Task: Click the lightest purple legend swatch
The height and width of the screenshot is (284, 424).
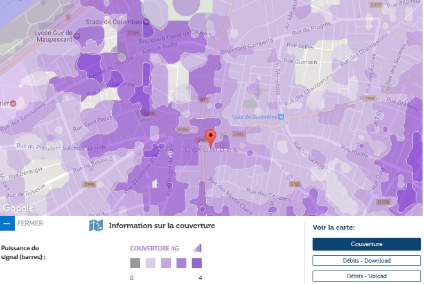Action: [150, 263]
